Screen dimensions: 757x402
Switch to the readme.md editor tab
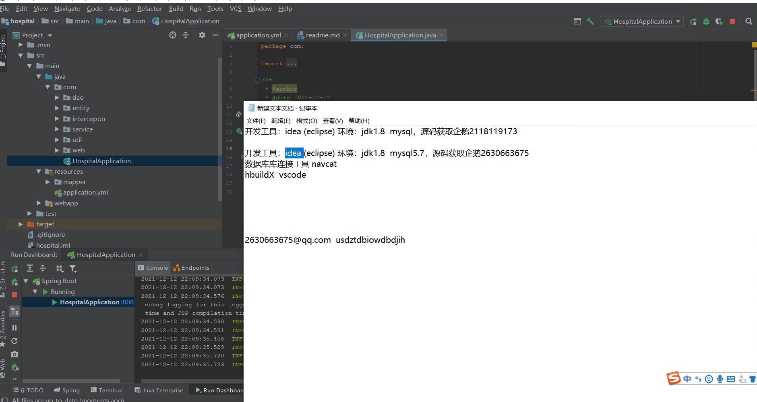pyautogui.click(x=323, y=35)
